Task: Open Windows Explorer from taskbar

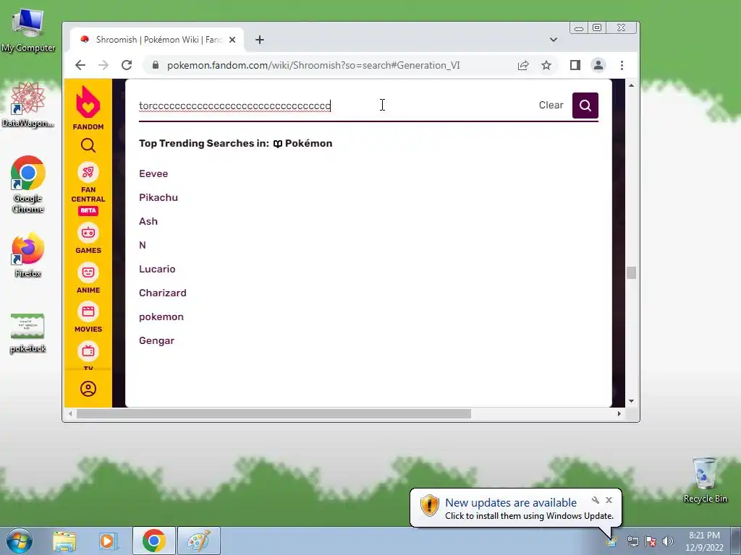Action: pyautogui.click(x=64, y=541)
